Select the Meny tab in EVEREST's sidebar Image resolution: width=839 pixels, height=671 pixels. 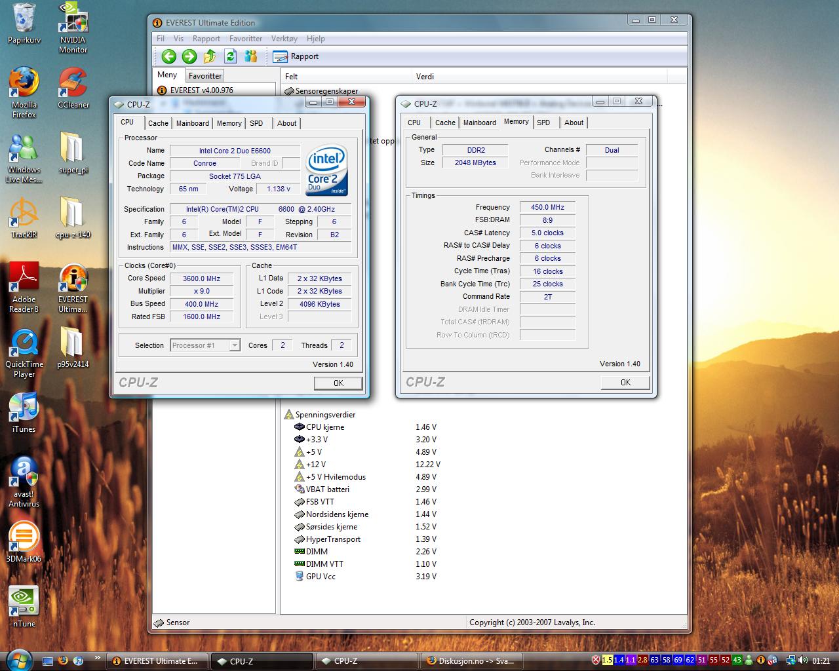click(168, 75)
